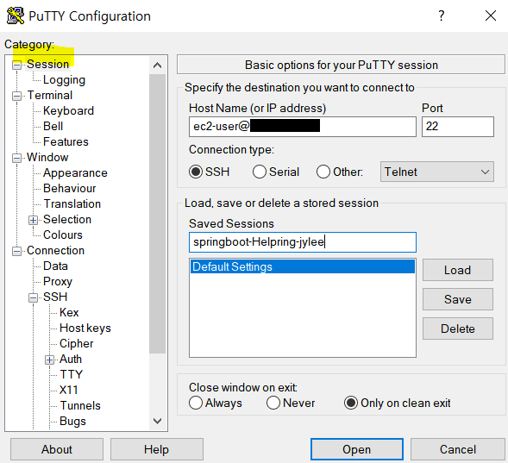
Task: Open the Kex category
Action: point(69,312)
